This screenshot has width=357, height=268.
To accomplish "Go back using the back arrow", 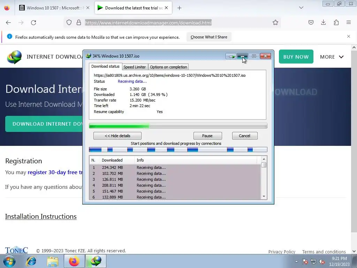I will tap(8, 23).
